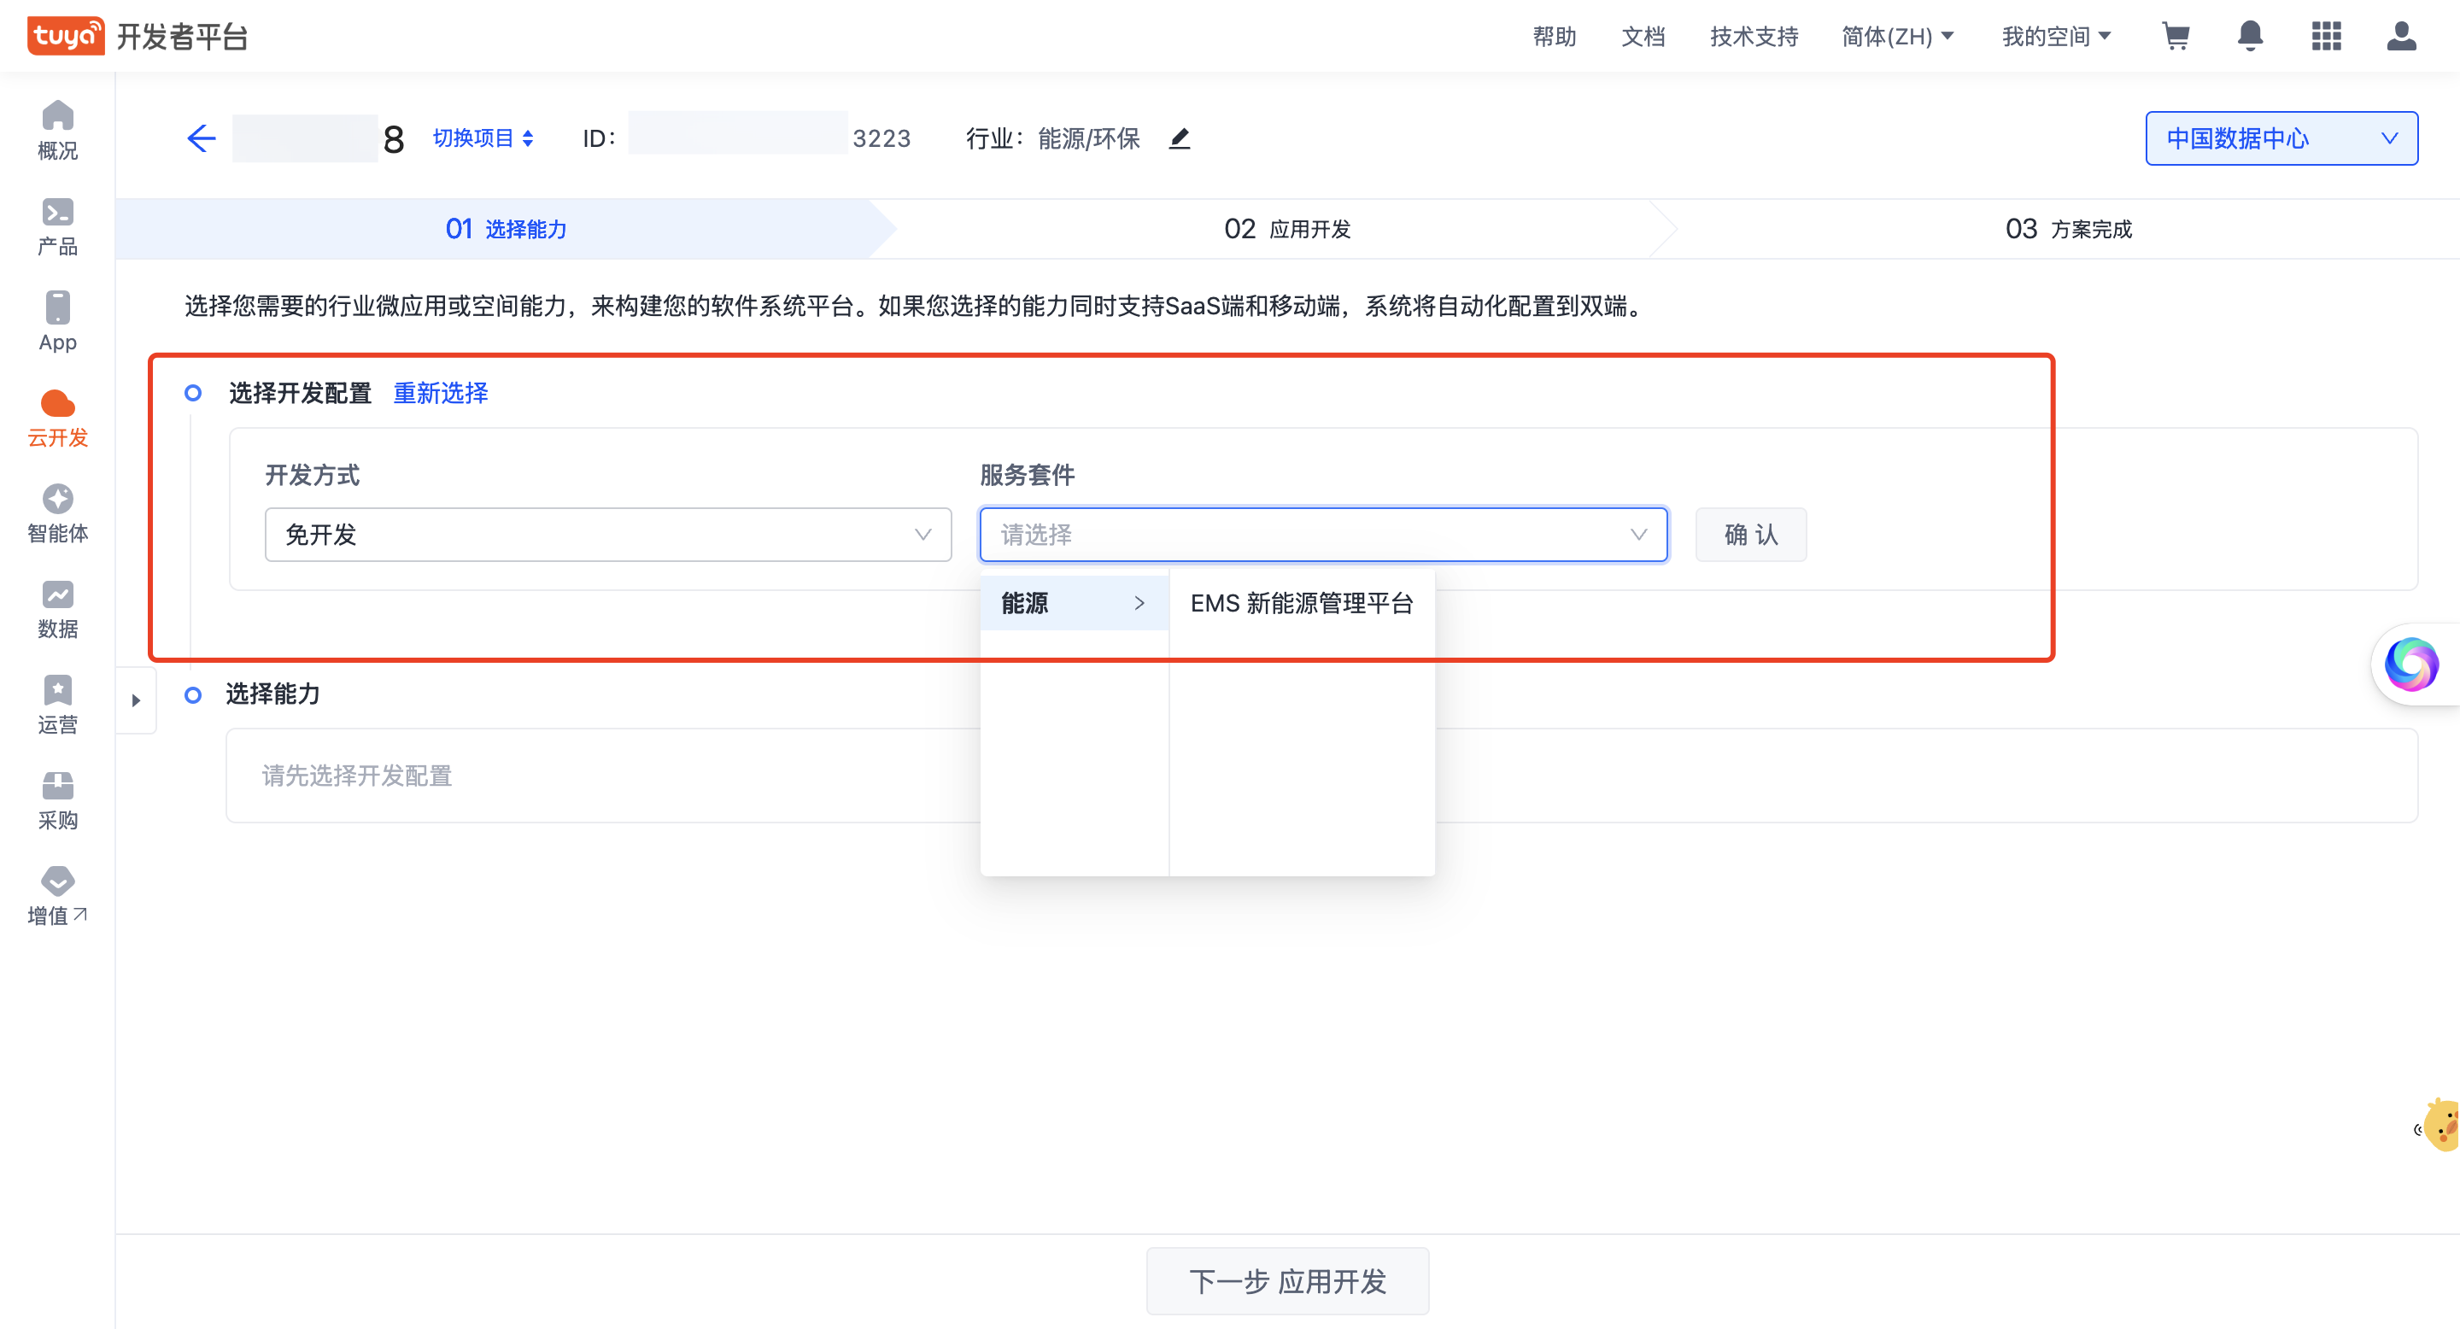Open the 中国数据中心 data center dropdown
The image size is (2460, 1329).
pos(2281,138)
